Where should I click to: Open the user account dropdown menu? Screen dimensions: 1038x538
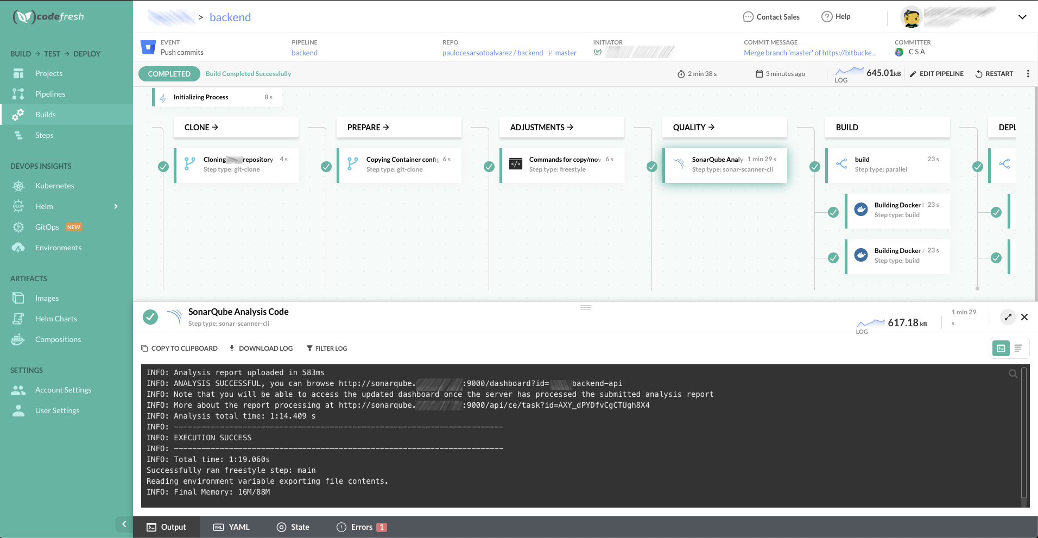pyautogui.click(x=1022, y=17)
